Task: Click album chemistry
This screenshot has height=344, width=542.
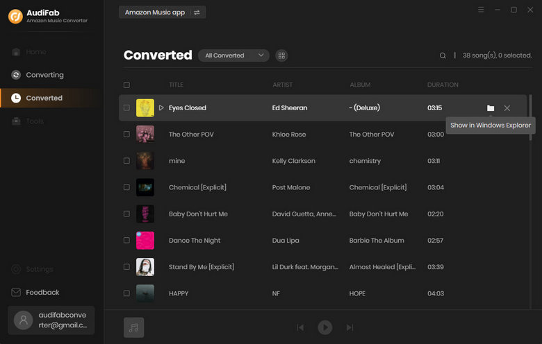Action: click(365, 161)
